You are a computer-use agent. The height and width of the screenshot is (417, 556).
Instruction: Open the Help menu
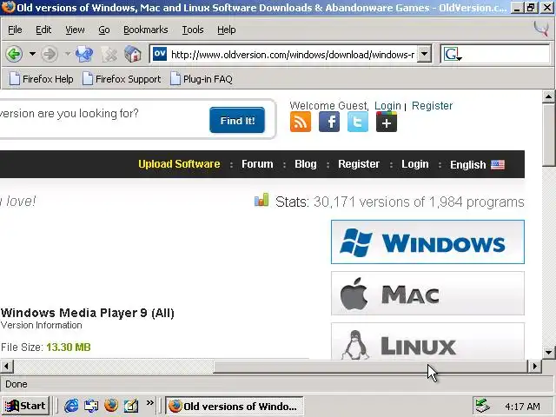227,30
